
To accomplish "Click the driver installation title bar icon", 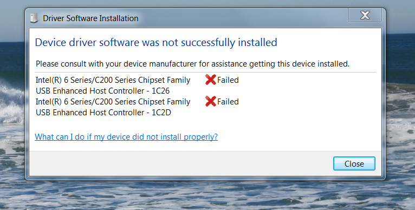I will click(34, 18).
